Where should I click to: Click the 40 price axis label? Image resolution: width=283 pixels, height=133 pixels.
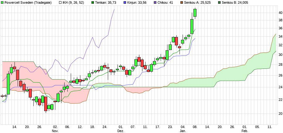point(280,13)
